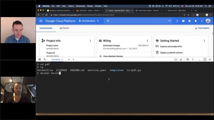Open the account avatar menu
Image resolution: width=214 pixels, height=120 pixels.
tap(208, 21)
